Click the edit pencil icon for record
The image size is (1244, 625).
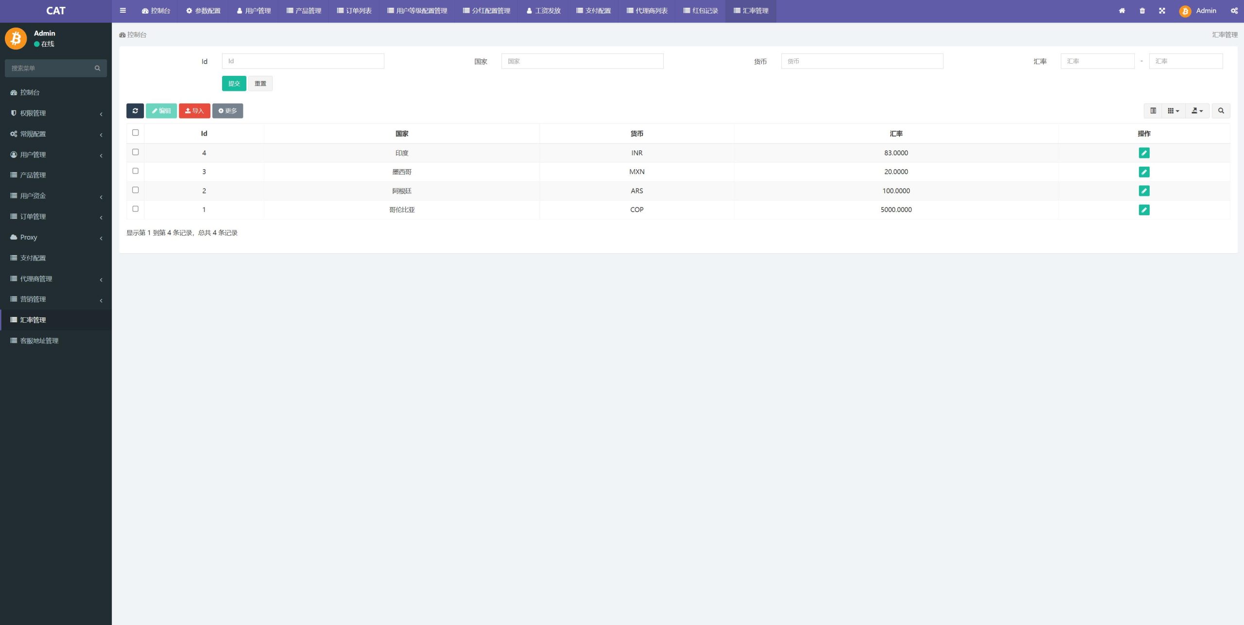coord(1144,153)
